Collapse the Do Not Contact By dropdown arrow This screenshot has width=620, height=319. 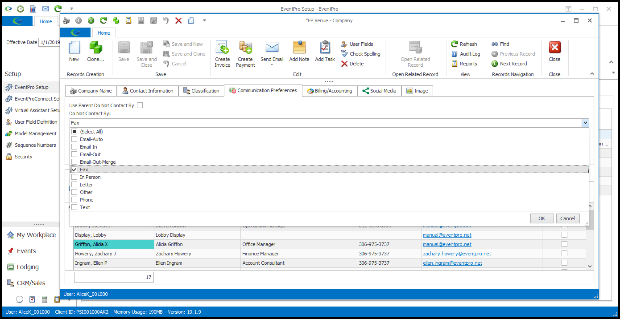click(x=585, y=123)
